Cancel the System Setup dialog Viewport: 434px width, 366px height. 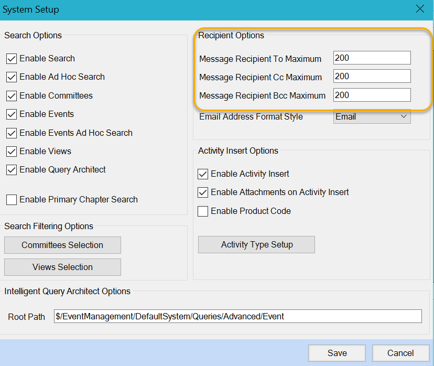[400, 353]
